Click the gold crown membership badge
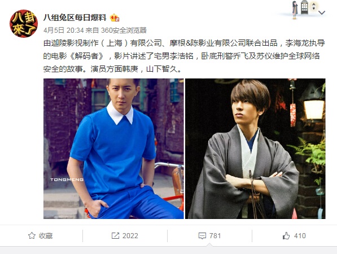The width and height of the screenshot is (337, 254). point(115,17)
